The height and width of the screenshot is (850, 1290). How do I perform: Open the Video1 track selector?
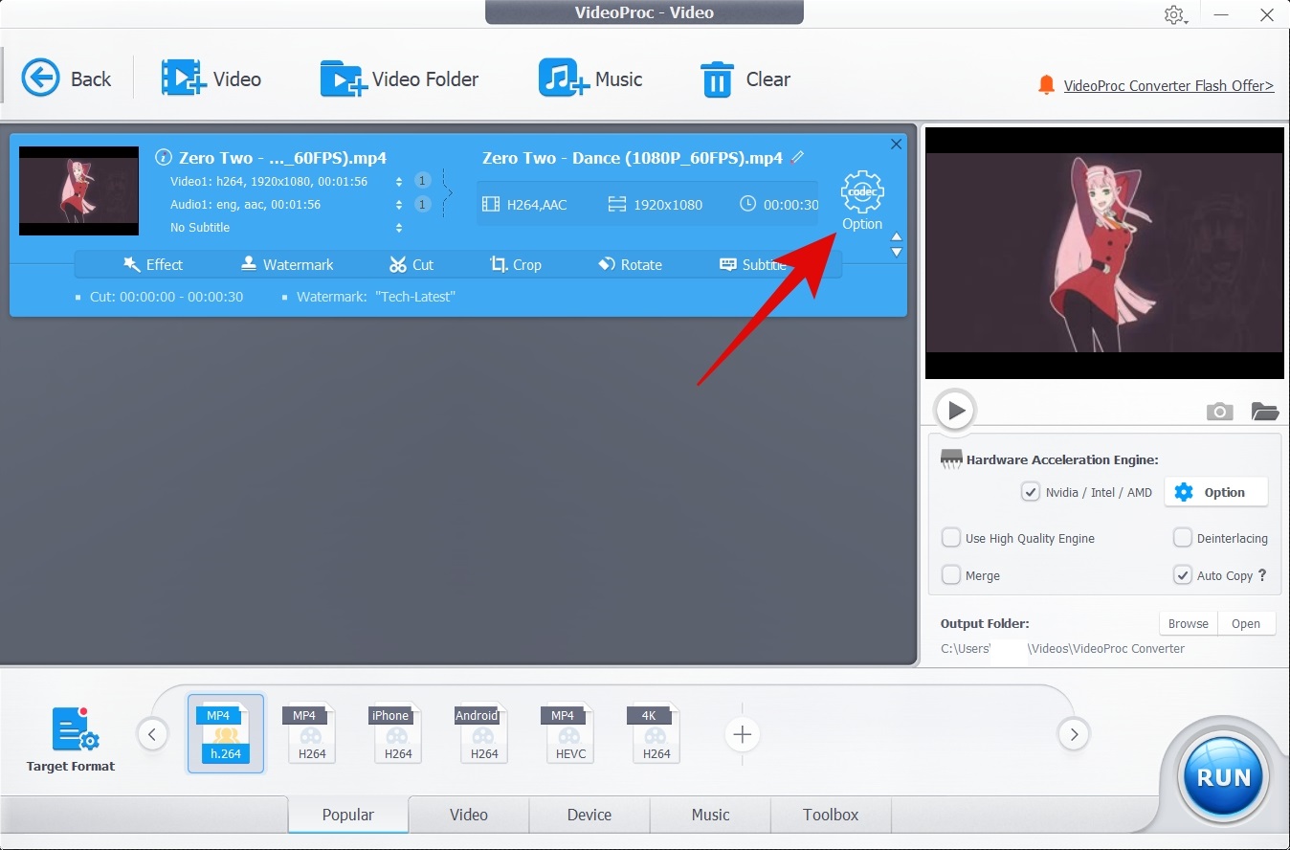[399, 181]
